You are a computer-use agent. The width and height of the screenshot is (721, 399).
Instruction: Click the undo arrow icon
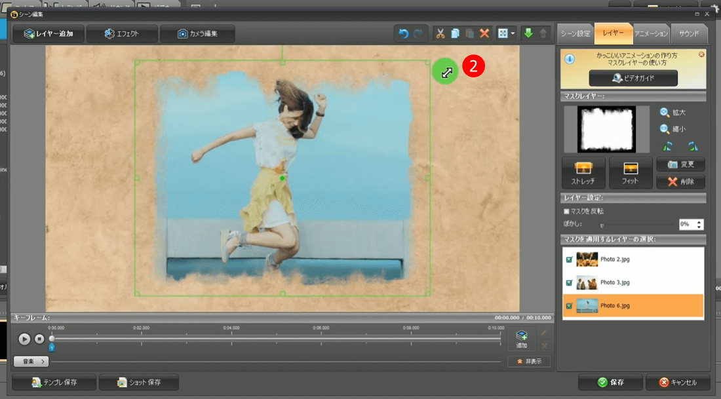click(404, 33)
